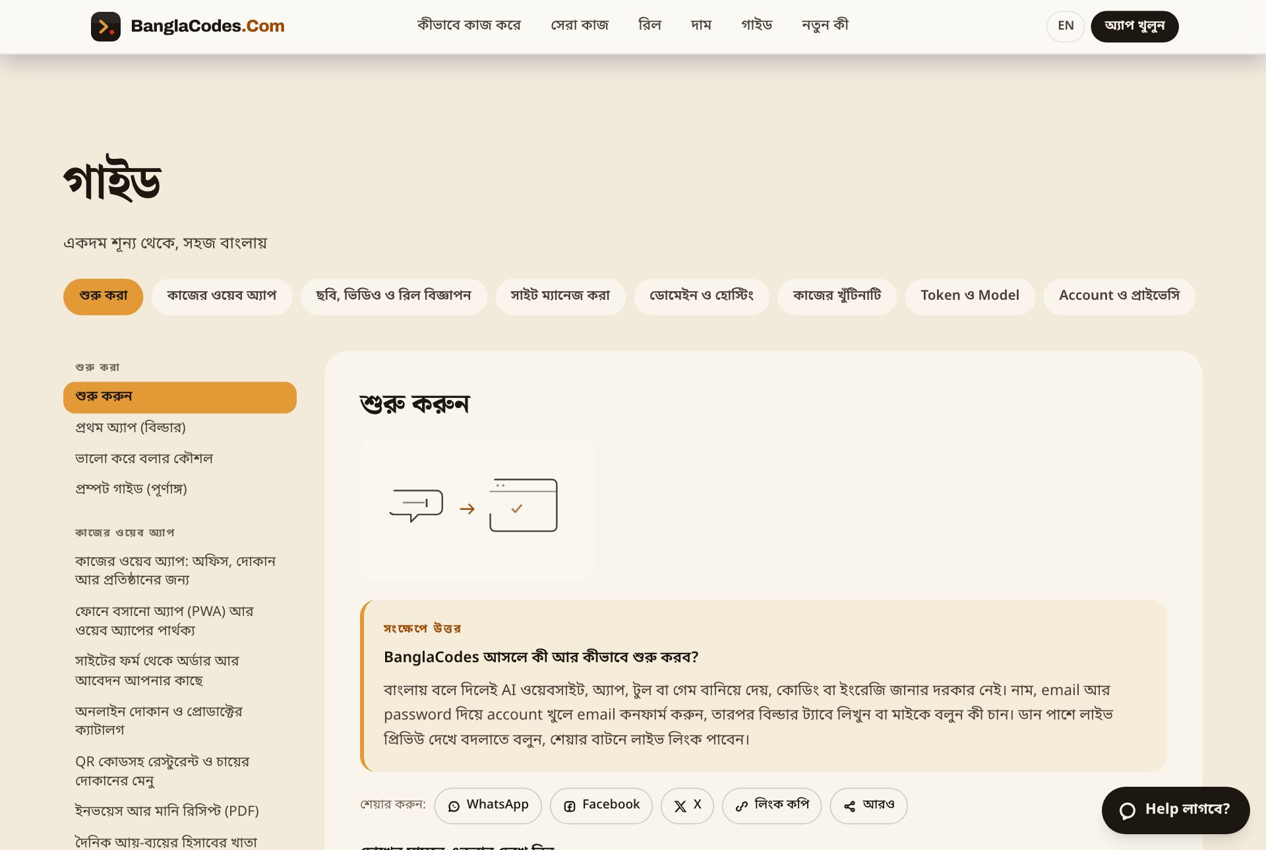This screenshot has height=850, width=1266.
Task: Select the সাইট ম্যানেজ করা tab
Action: click(560, 297)
